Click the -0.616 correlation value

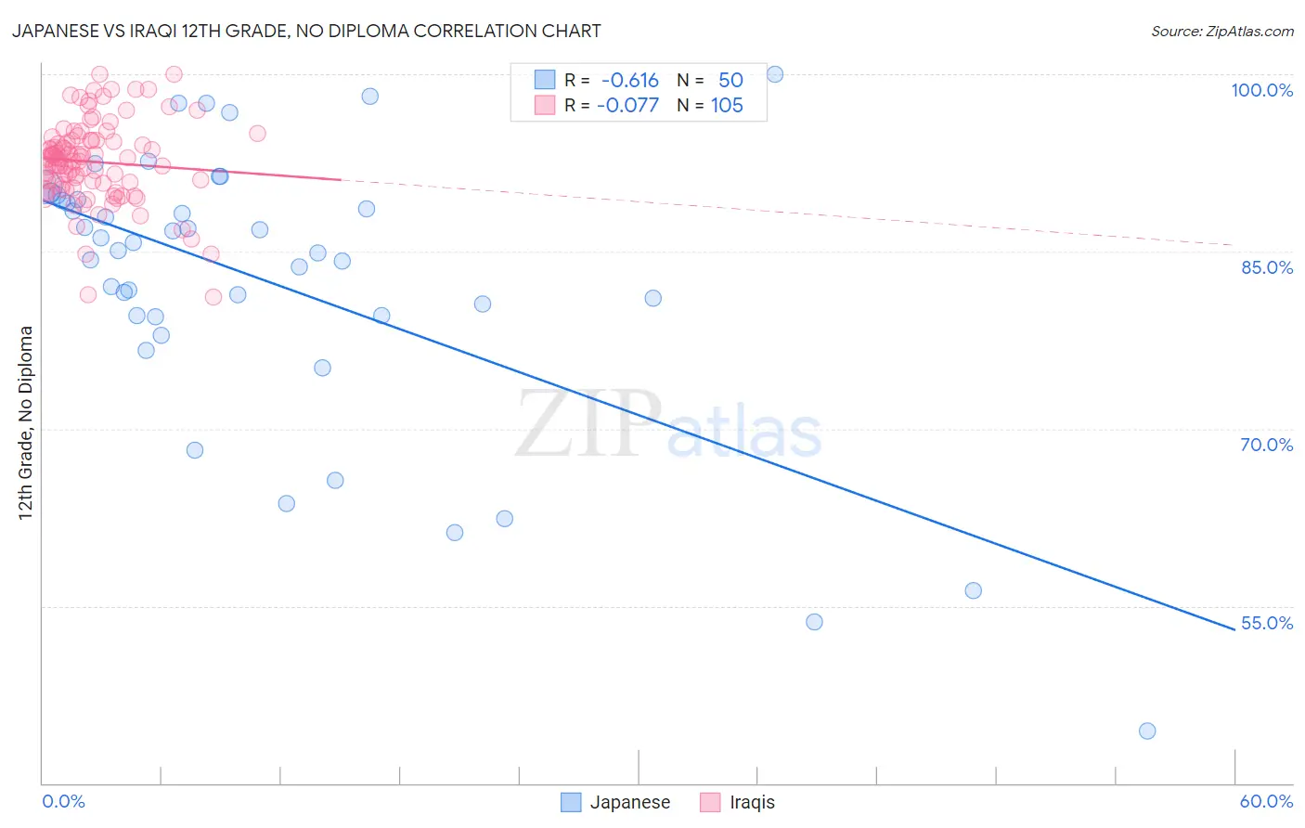(629, 80)
